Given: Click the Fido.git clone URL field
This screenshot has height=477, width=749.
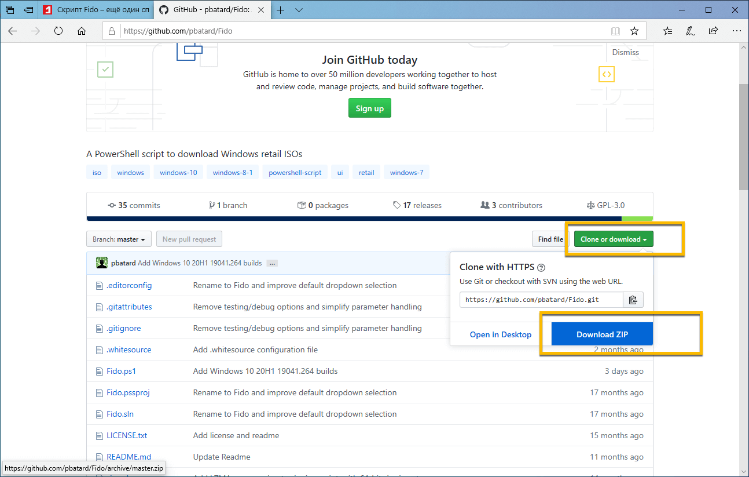Looking at the screenshot, I should pyautogui.click(x=541, y=300).
